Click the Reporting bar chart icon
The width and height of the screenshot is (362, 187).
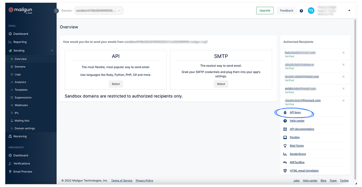coord(10,42)
